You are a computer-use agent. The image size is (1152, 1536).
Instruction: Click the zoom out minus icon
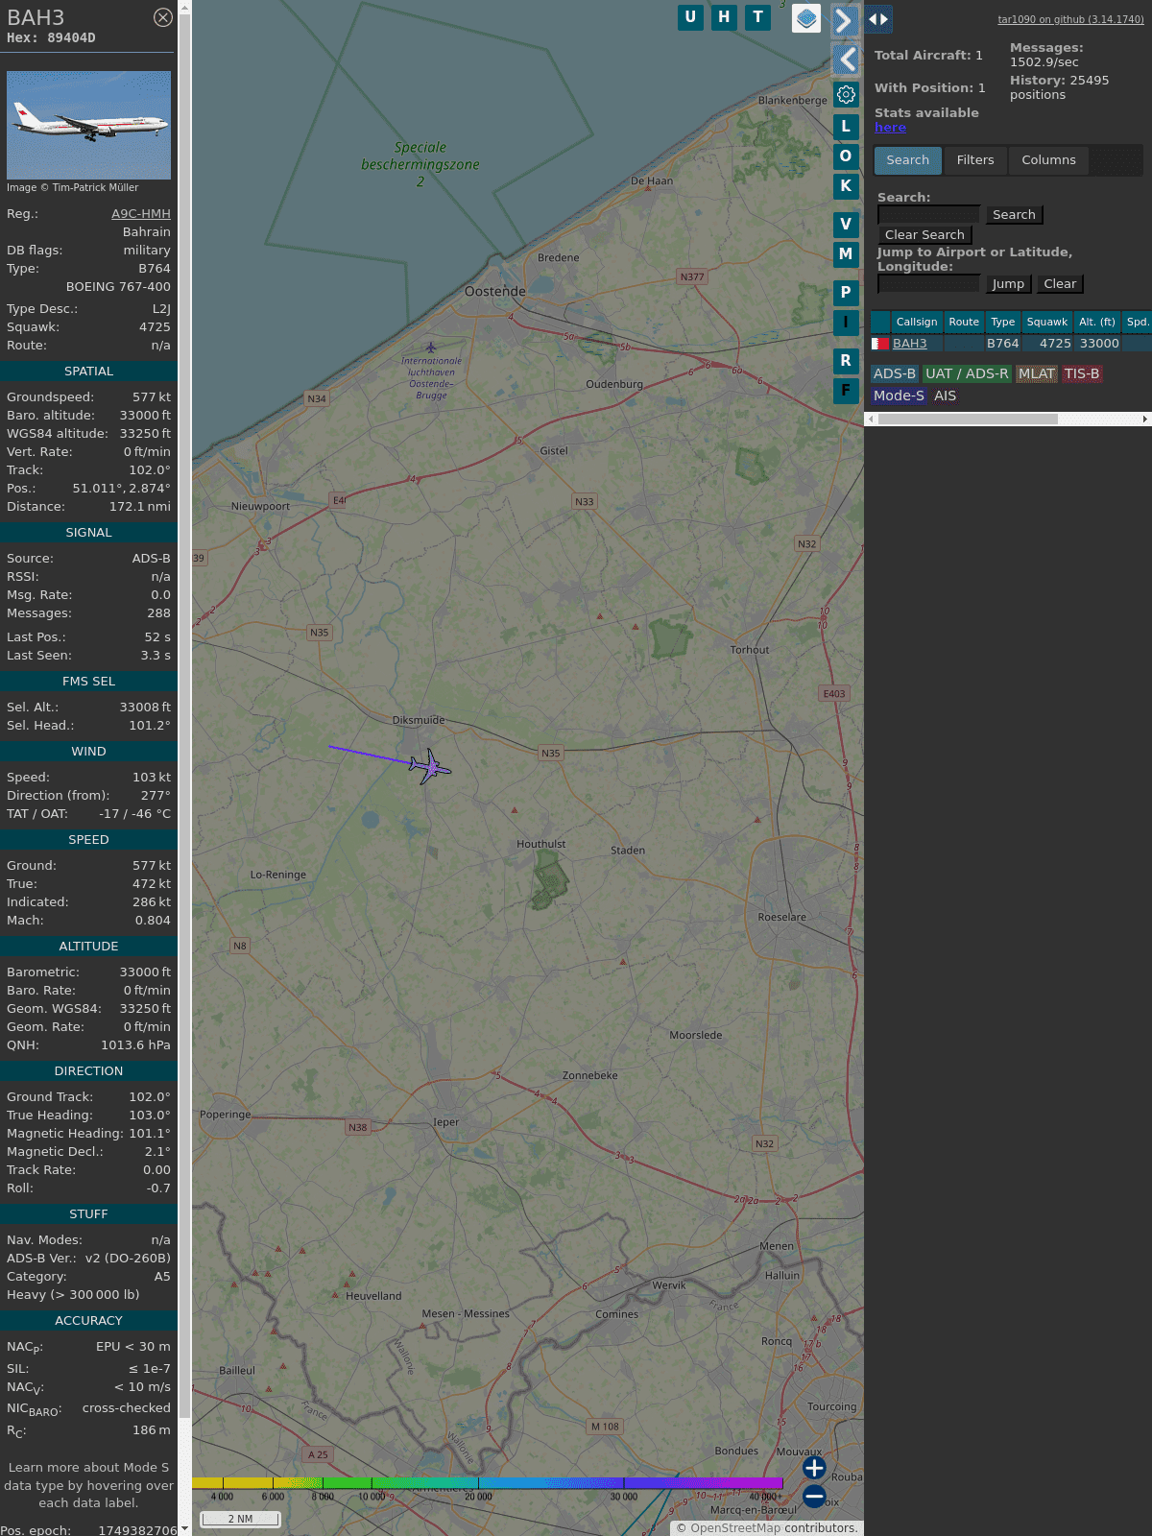814,1497
